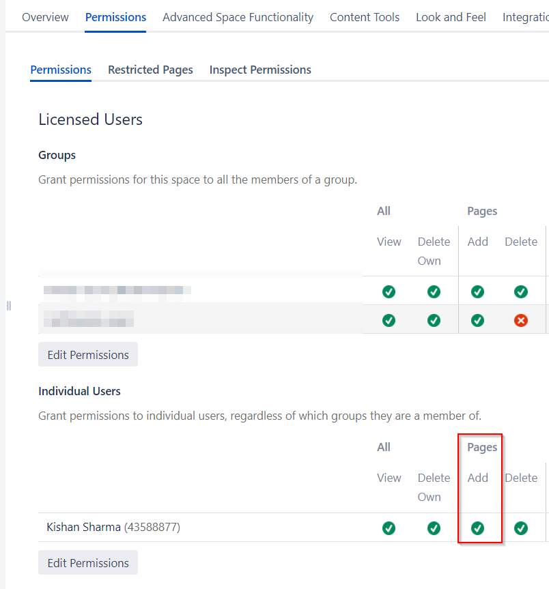
Task: Open the Inspect Permissions sub-tab
Action: click(x=260, y=70)
